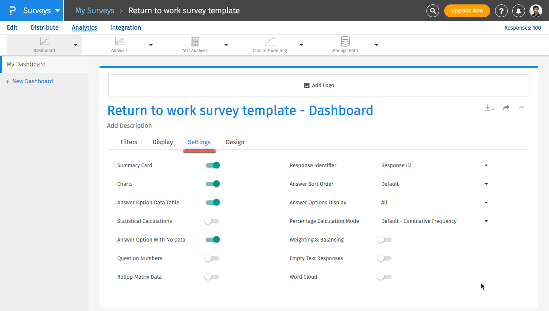This screenshot has height=311, width=549.
Task: Expand the Response Identifier dropdown
Action: click(x=486, y=165)
